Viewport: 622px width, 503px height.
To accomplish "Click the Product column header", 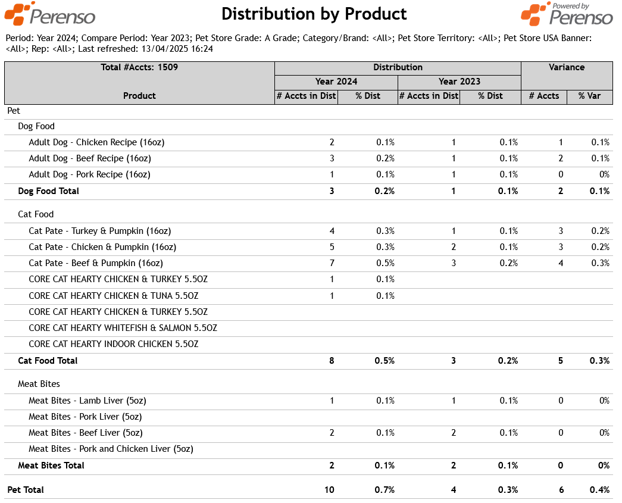I will (x=139, y=96).
